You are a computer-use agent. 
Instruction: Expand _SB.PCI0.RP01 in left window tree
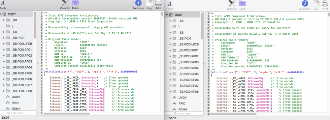click(x=4, y=50)
